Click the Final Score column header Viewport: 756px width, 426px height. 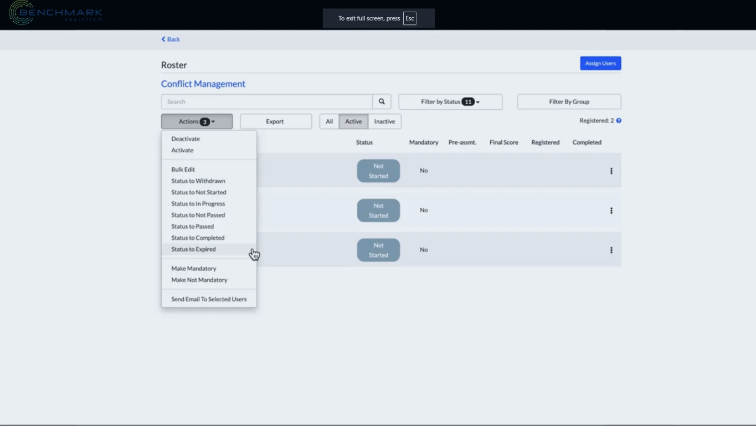pos(504,142)
